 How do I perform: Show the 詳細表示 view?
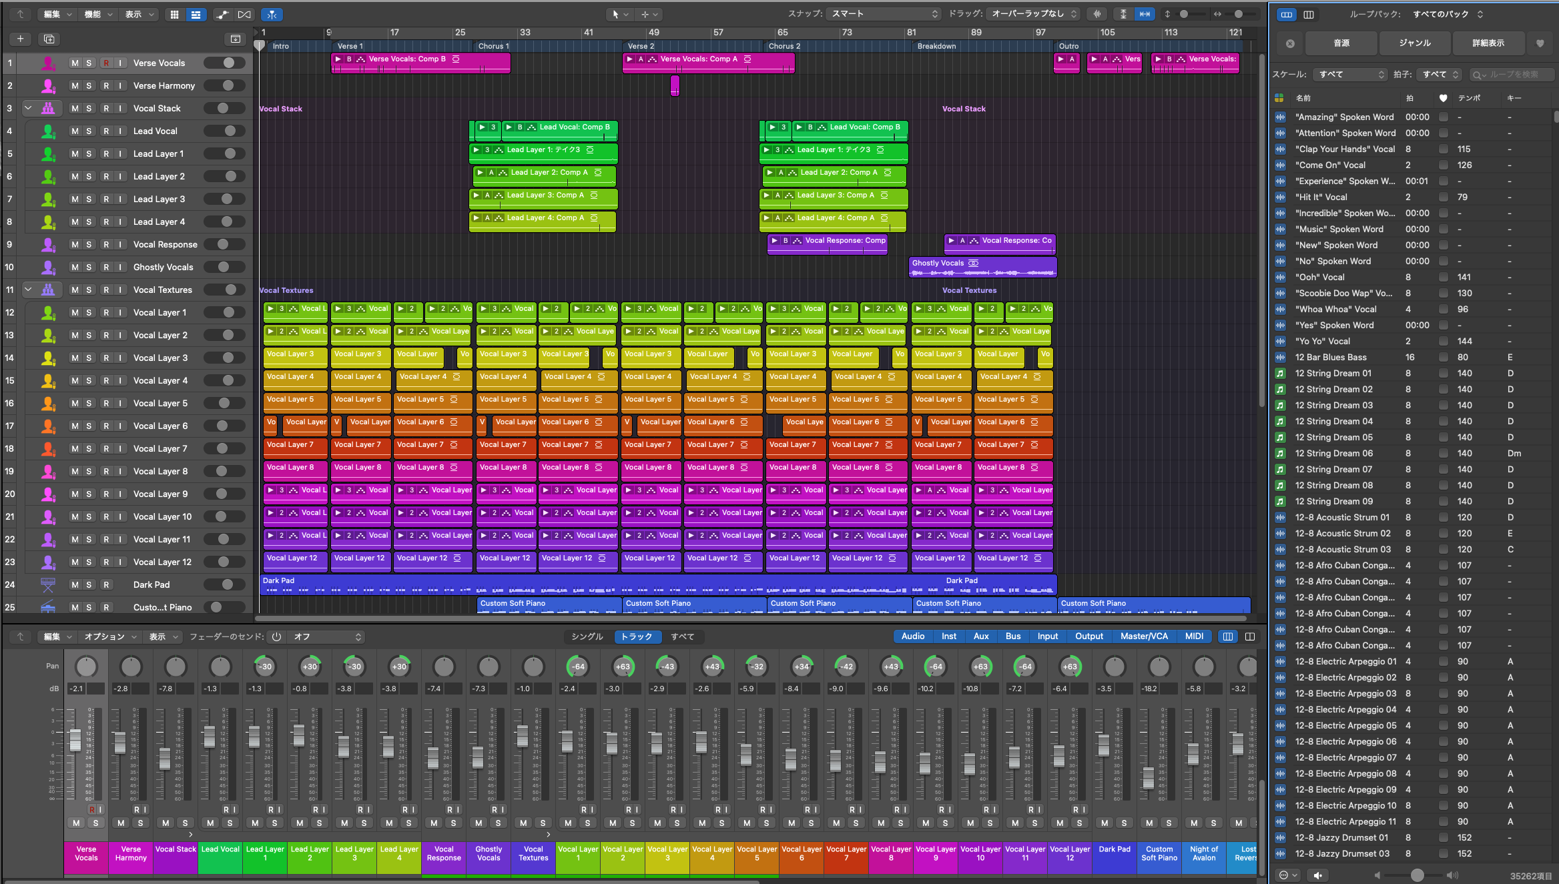[x=1488, y=42]
